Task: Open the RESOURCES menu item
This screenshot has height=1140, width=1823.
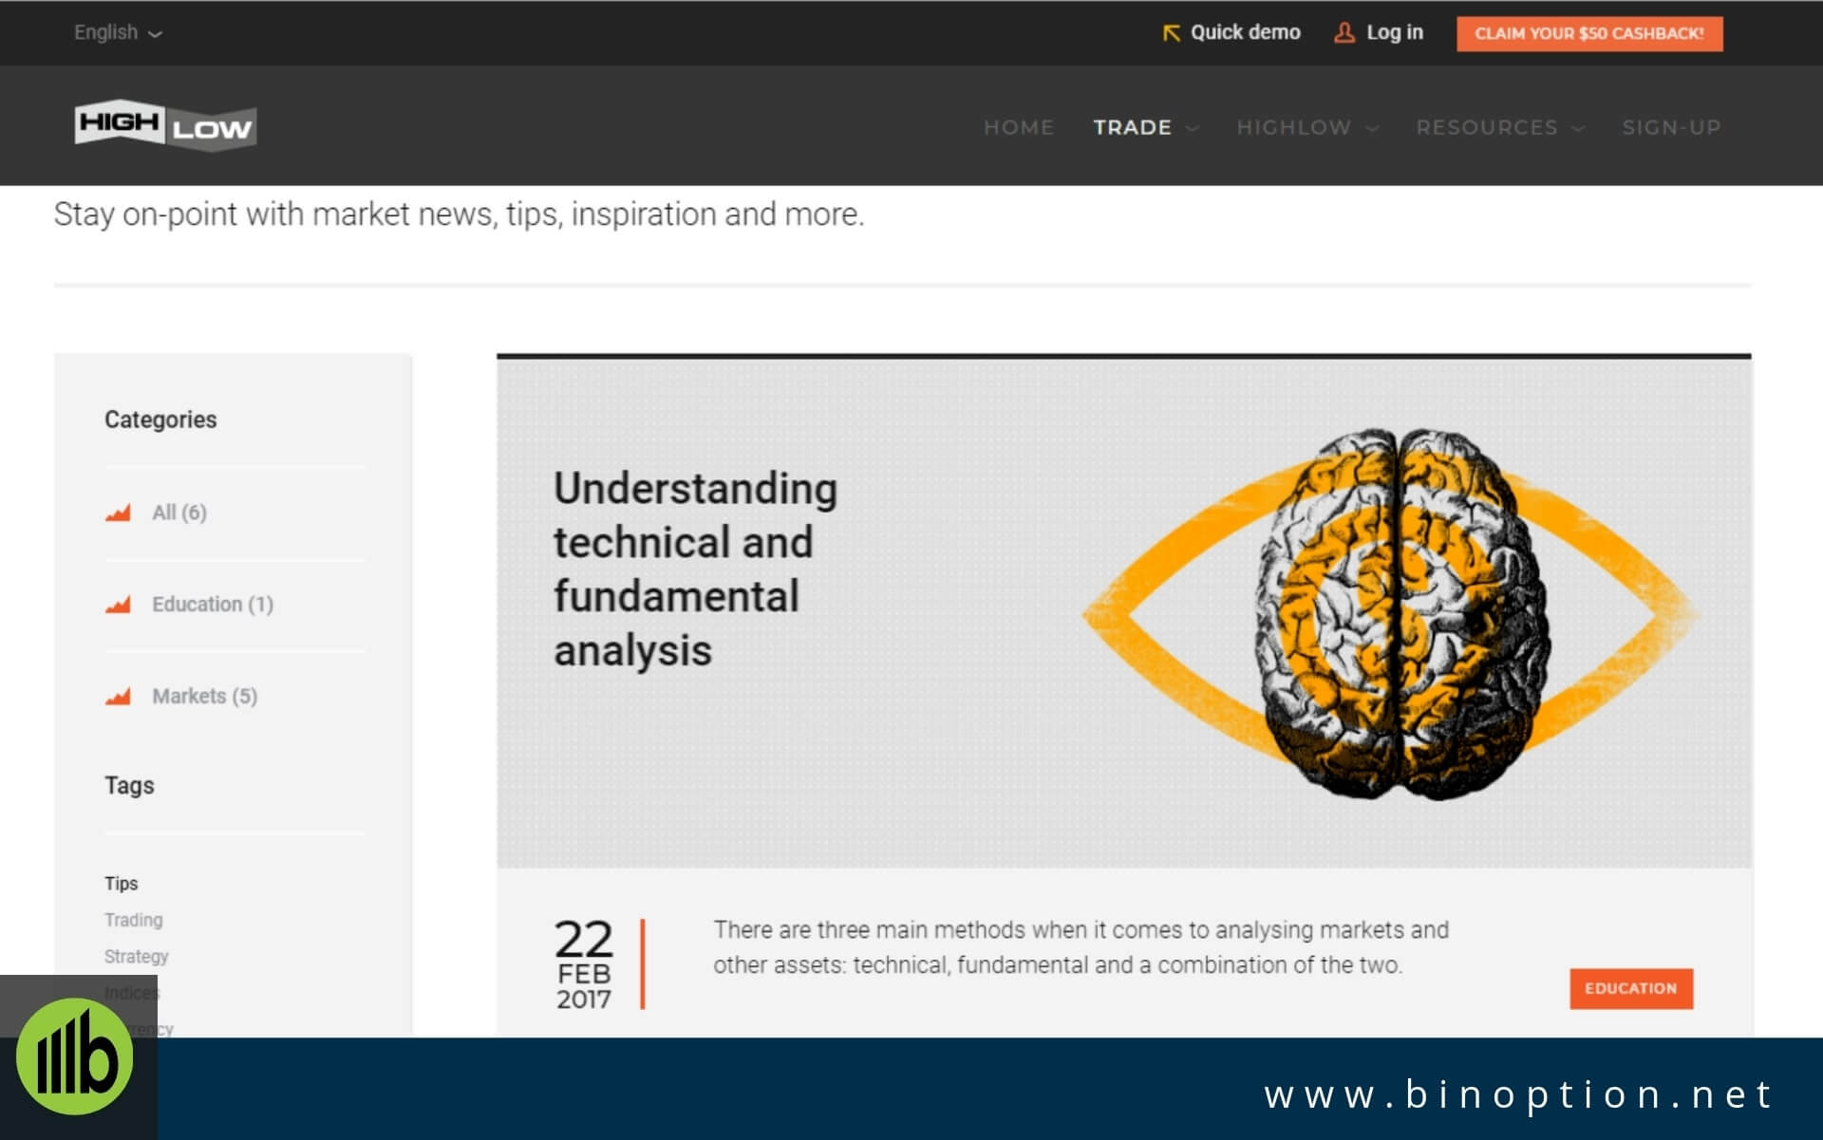Action: coord(1487,127)
